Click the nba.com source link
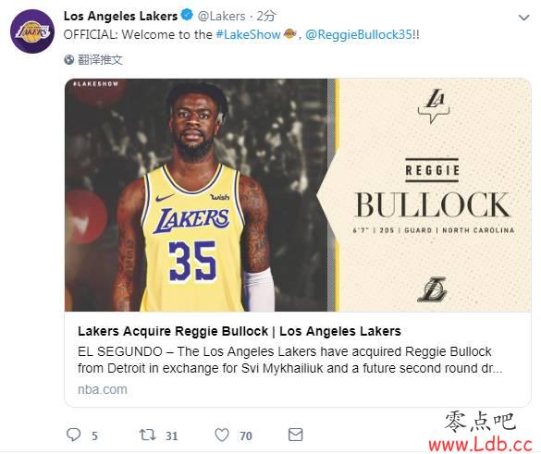The height and width of the screenshot is (454, 541). (x=103, y=389)
